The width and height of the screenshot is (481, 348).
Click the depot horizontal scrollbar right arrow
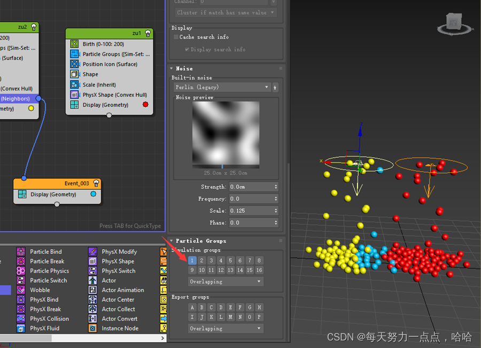163,338
